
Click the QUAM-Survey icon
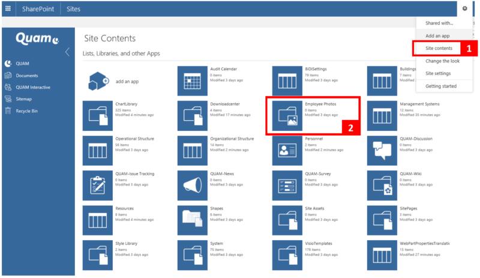pos(287,186)
